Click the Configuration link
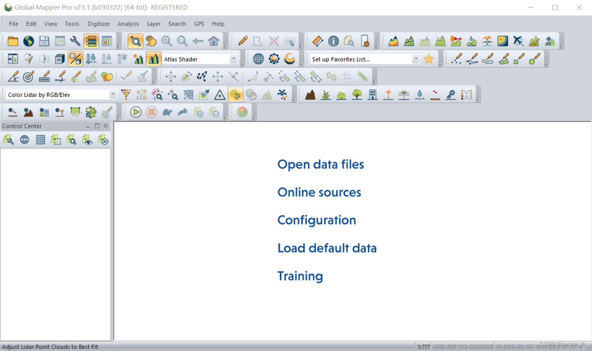The height and width of the screenshot is (351, 592). coord(317,220)
